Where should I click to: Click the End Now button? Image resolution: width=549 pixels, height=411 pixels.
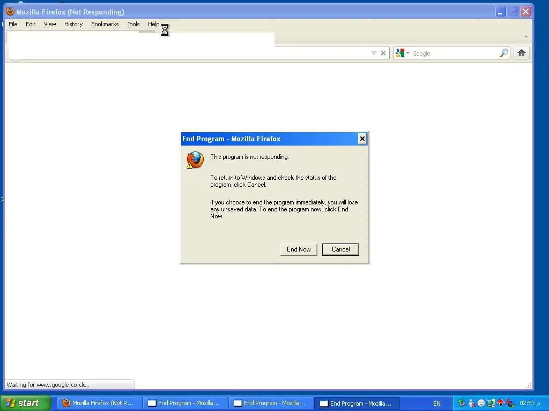[299, 249]
